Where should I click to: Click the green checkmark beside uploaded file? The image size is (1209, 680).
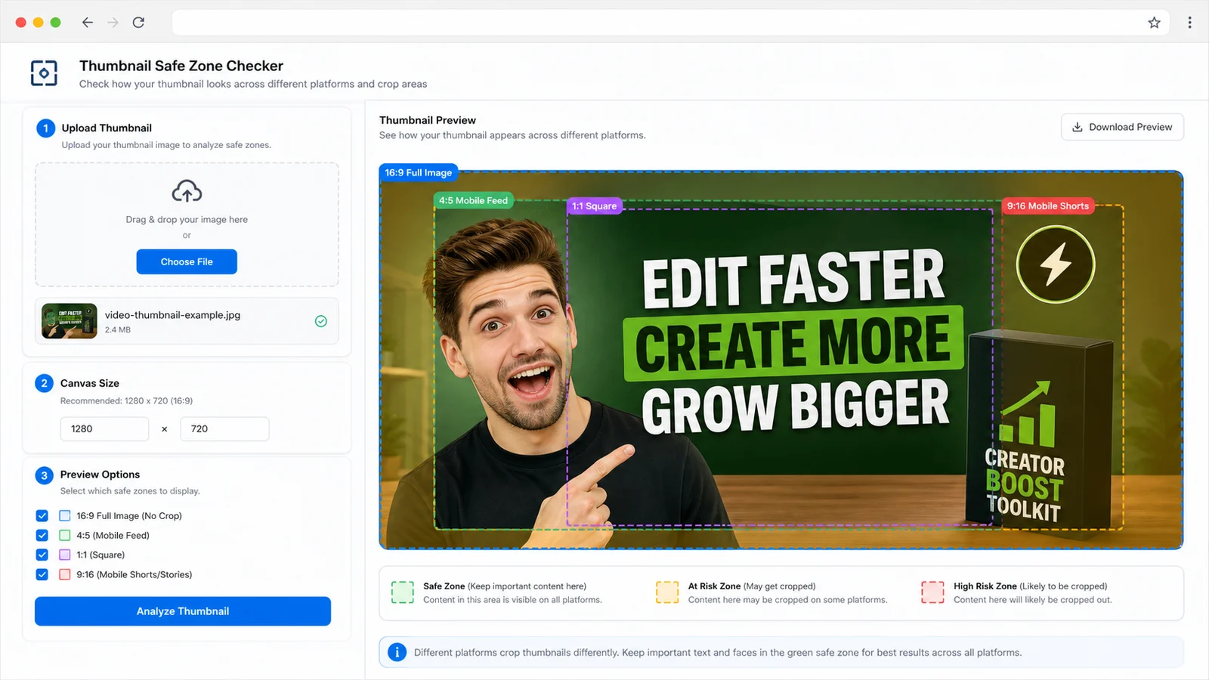tap(321, 321)
